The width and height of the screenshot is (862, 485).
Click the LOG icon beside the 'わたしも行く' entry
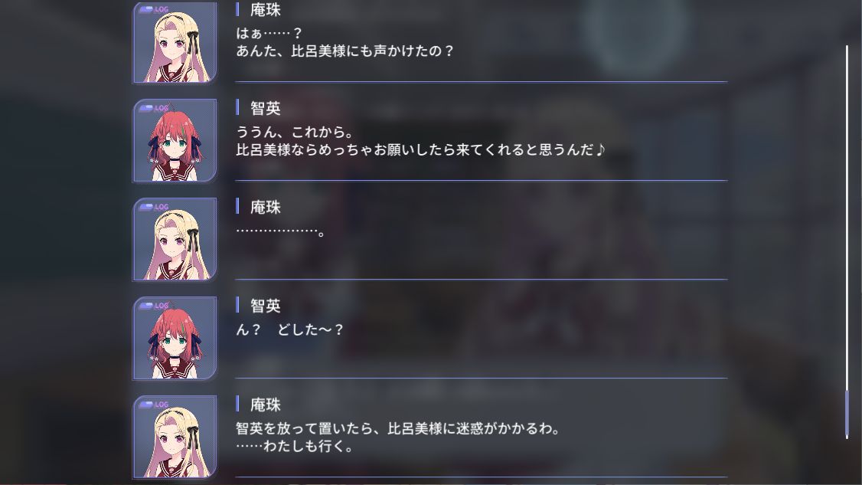154,404
